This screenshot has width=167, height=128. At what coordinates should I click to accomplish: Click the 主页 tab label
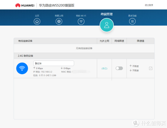click(37, 16)
